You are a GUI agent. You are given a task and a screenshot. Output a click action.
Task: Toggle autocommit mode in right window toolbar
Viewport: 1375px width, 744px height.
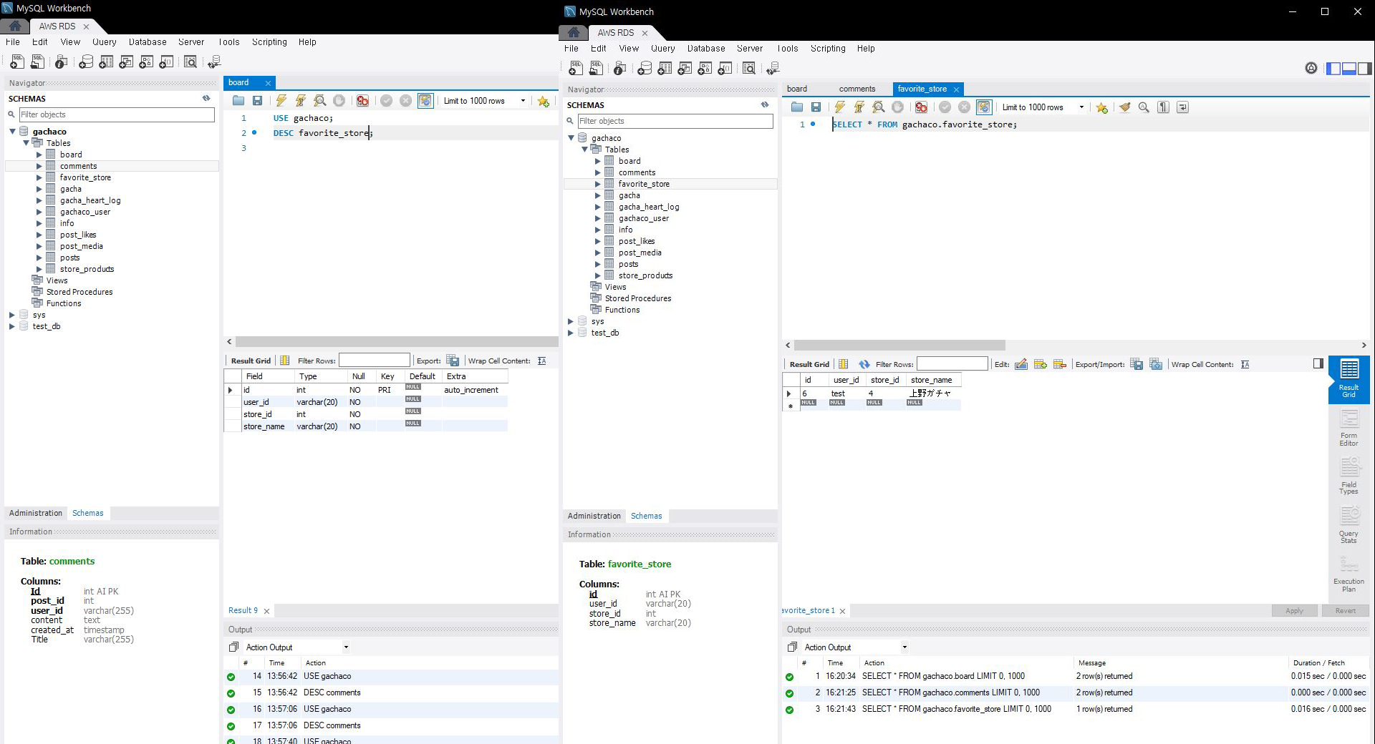pos(984,107)
